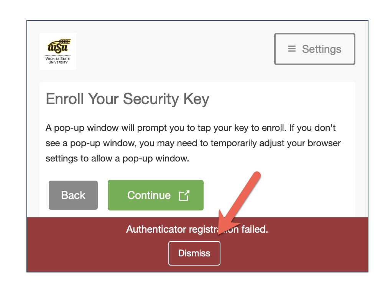Dismiss the failed registration banner
388x300 pixels.
coord(194,253)
